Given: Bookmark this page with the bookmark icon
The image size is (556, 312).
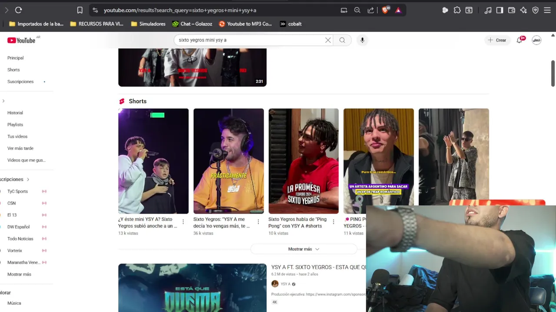Looking at the screenshot, I should click(80, 10).
